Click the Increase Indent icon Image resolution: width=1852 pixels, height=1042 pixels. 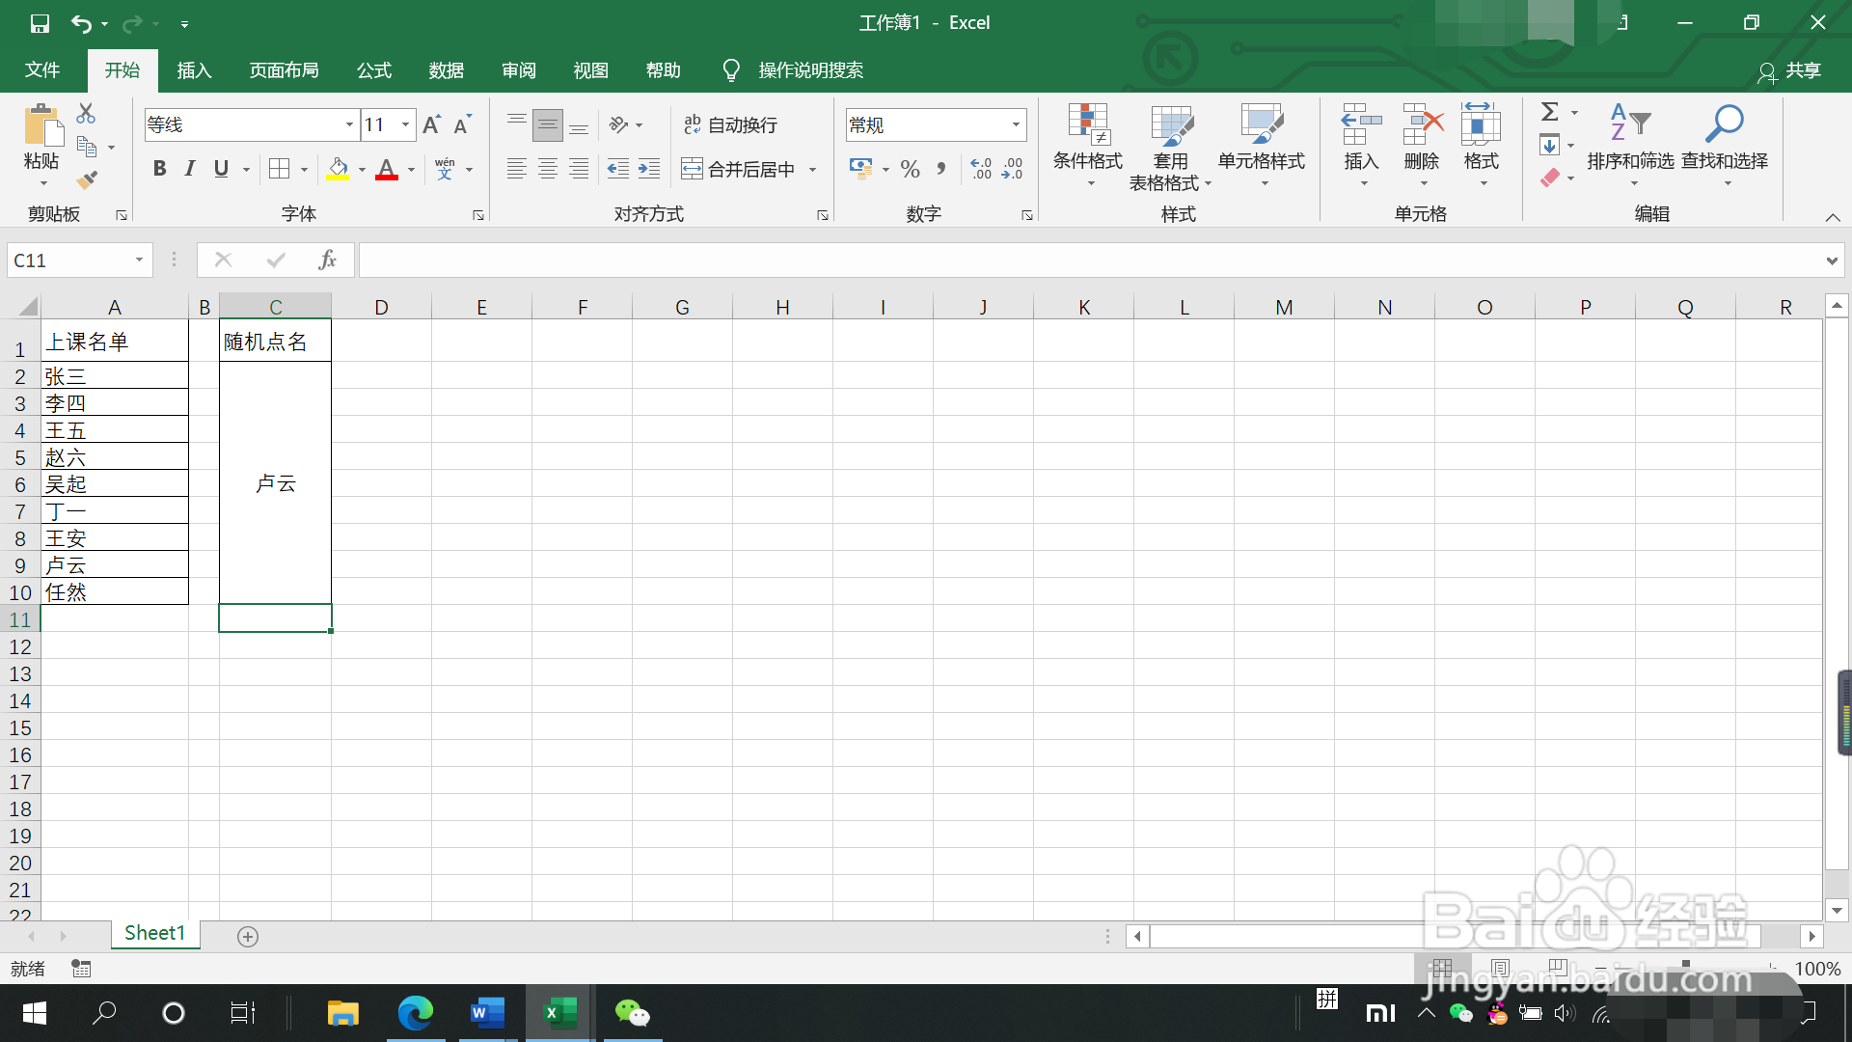coord(649,170)
